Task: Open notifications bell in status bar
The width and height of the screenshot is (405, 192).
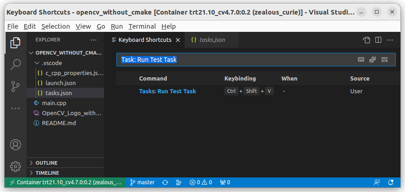Action: point(390,182)
